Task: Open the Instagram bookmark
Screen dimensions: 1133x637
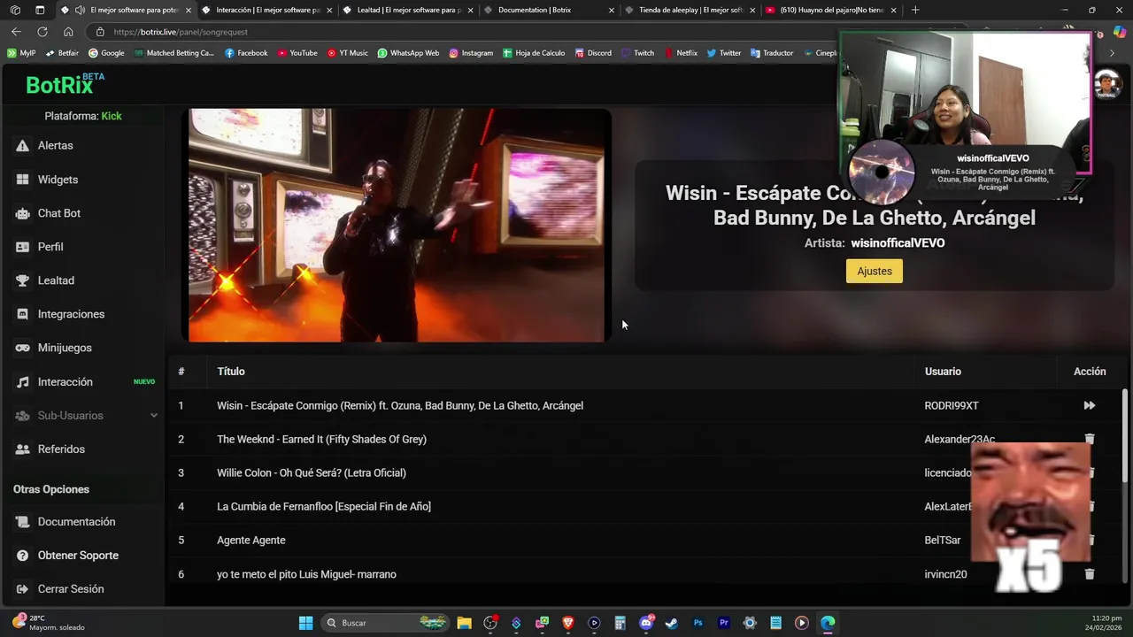Action: tap(471, 53)
